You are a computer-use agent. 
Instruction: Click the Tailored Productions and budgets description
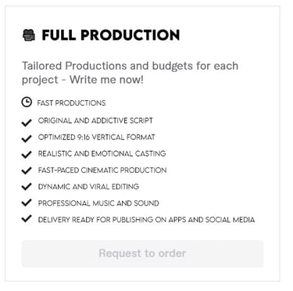pos(130,73)
